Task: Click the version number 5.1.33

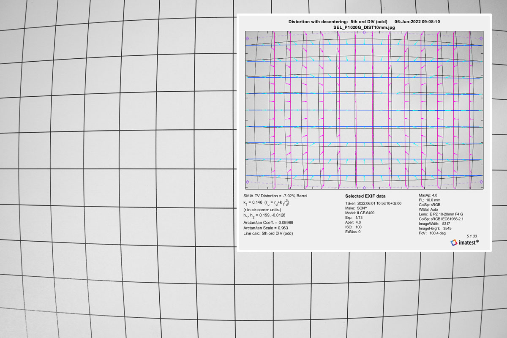Action: coord(472,236)
